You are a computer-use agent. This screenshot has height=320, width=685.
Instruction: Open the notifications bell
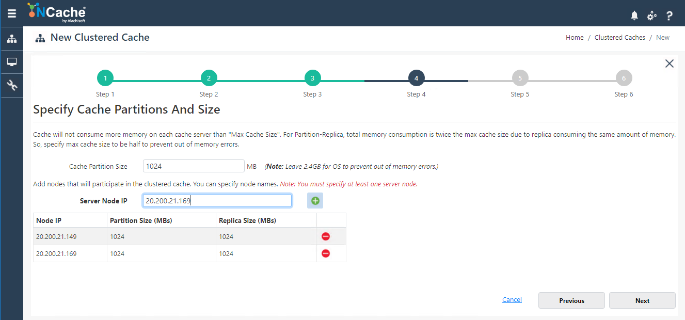[x=634, y=15]
